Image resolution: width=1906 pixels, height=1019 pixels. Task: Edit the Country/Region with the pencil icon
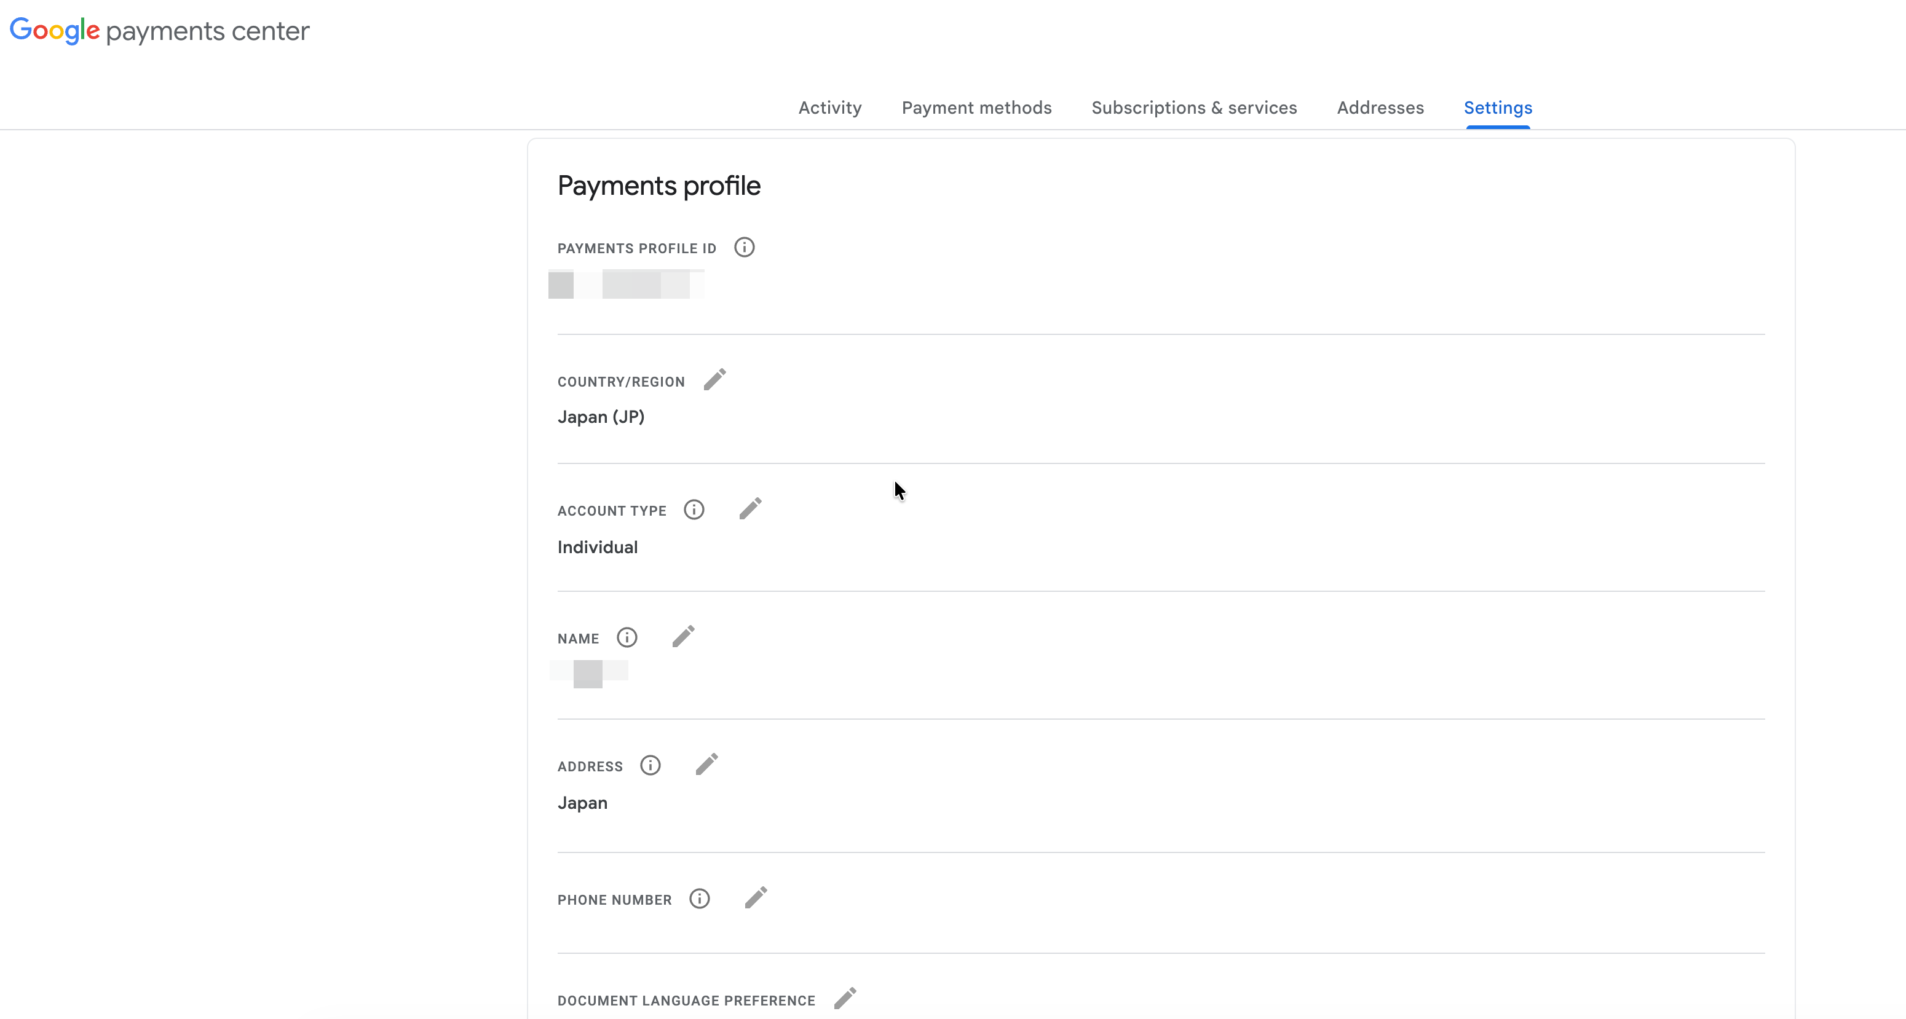[x=714, y=379]
